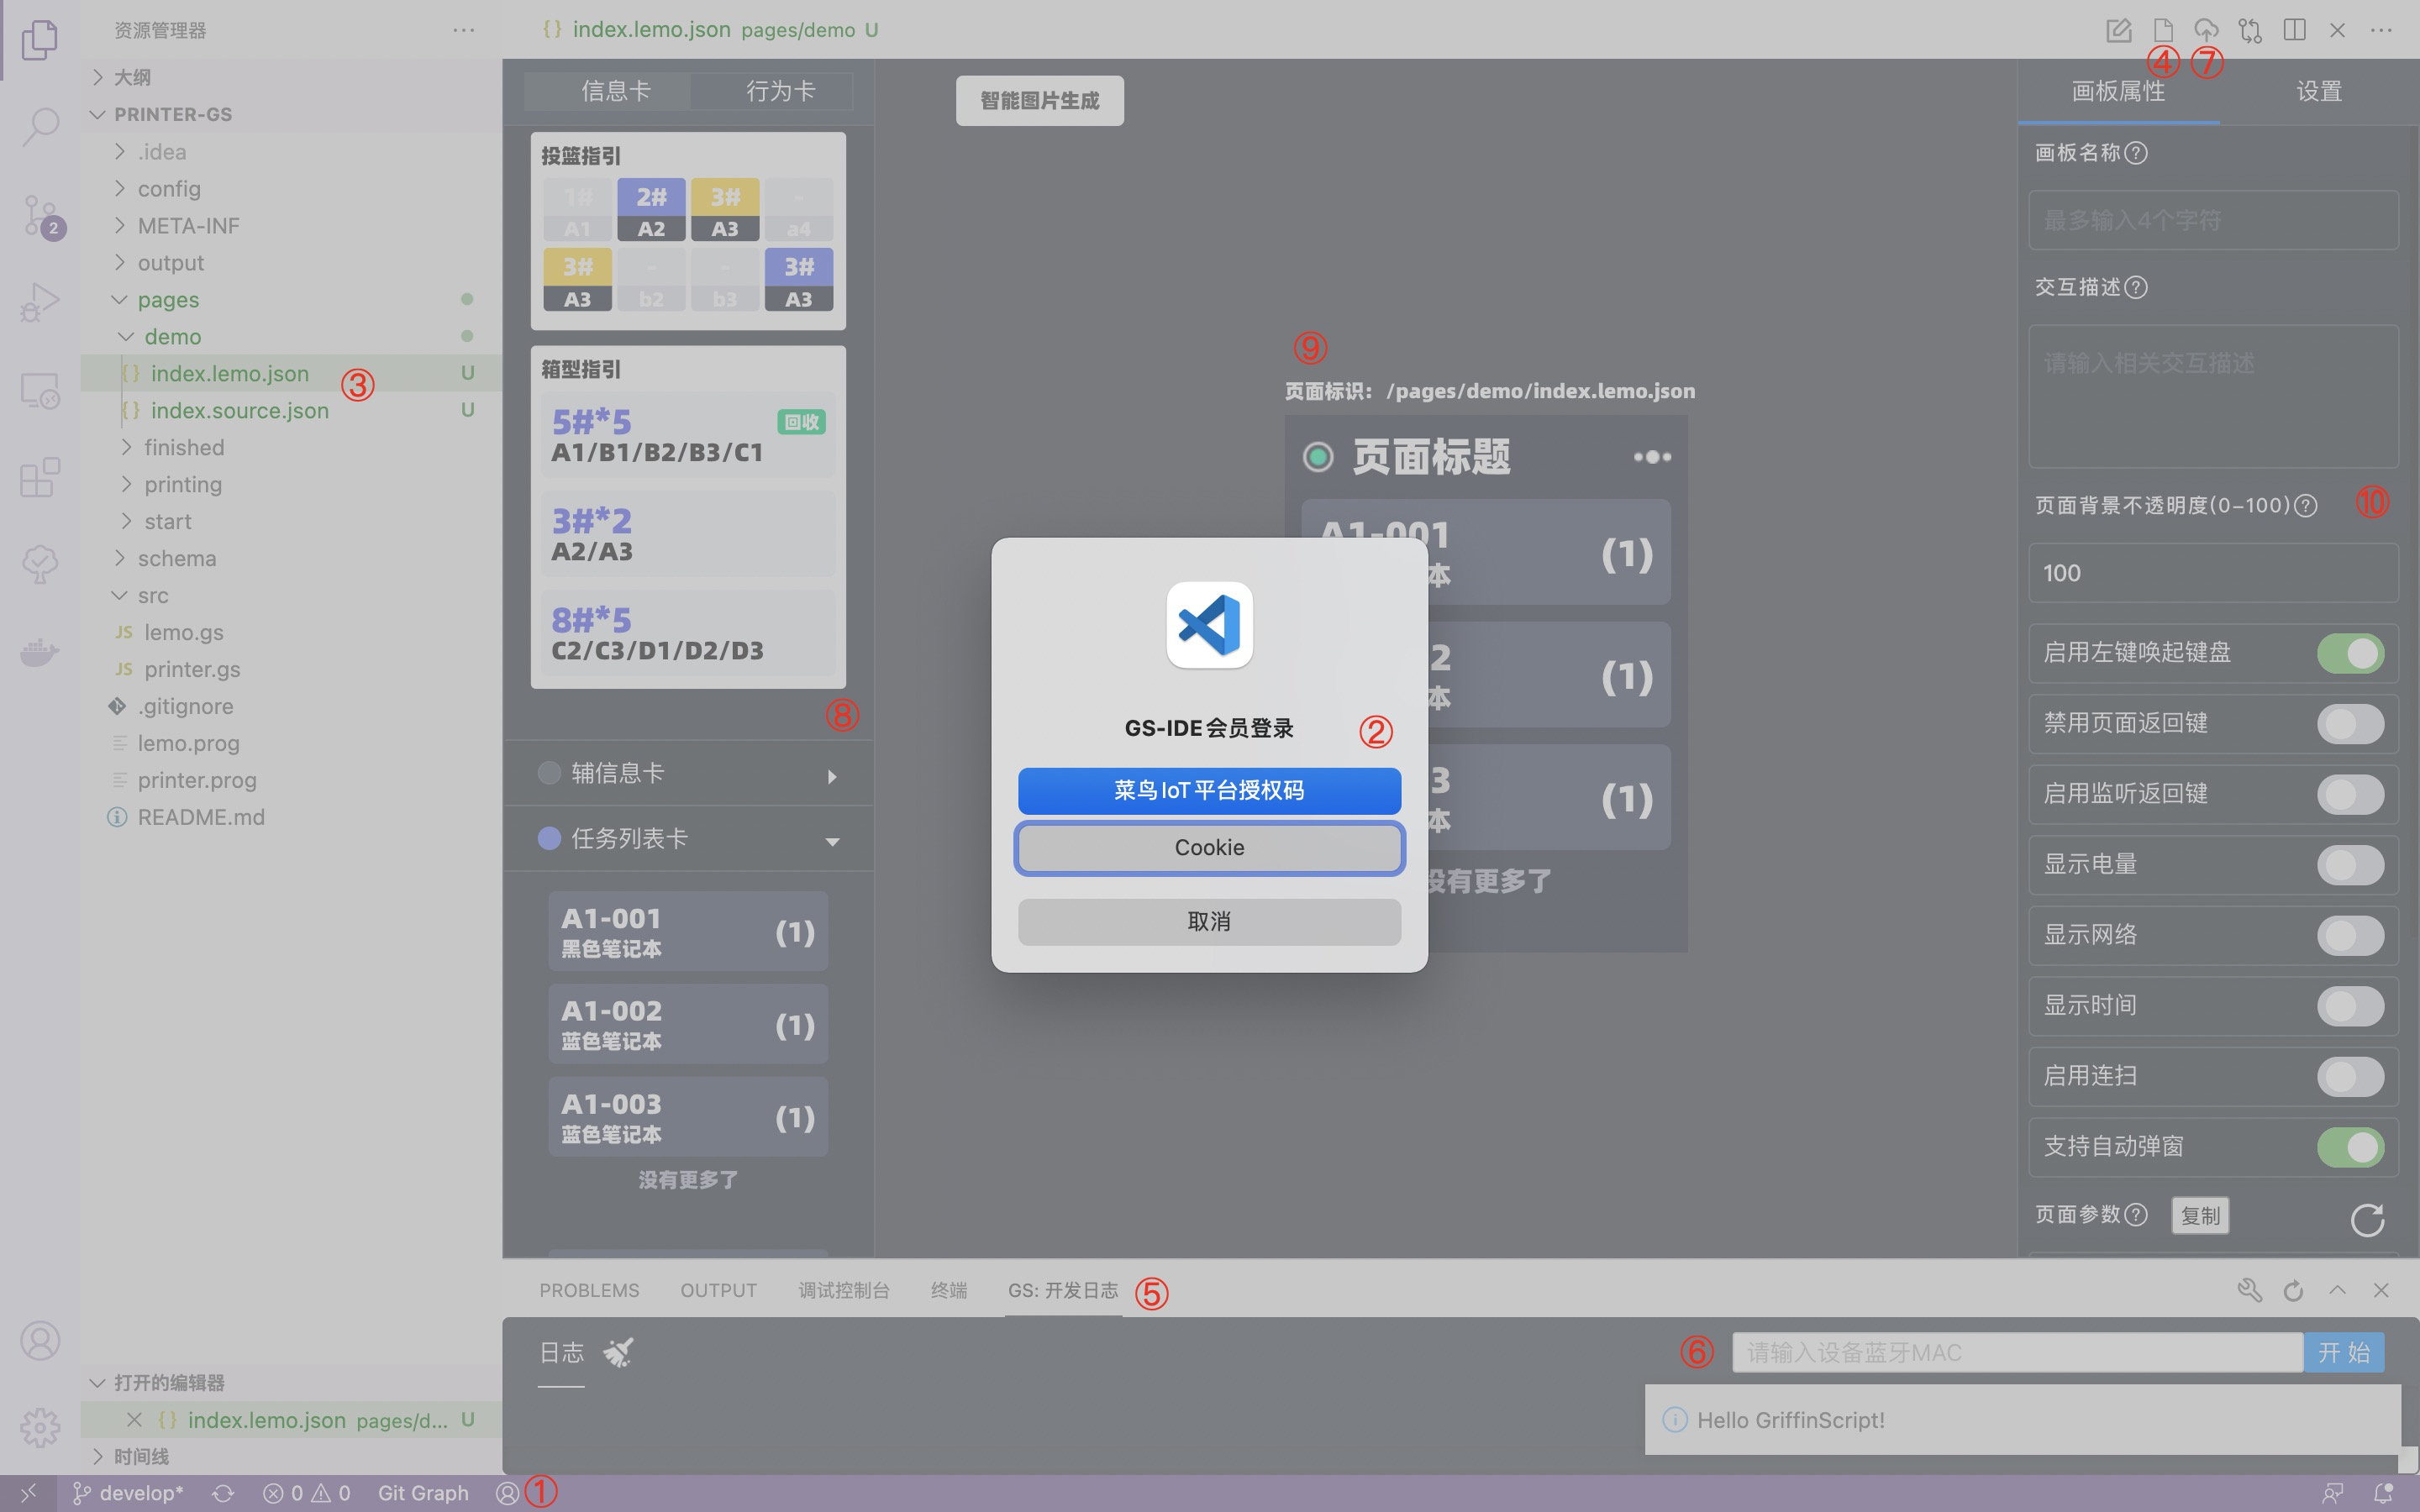The width and height of the screenshot is (2420, 1512).
Task: Open the Extensions view in activity bar
Action: tap(40, 478)
